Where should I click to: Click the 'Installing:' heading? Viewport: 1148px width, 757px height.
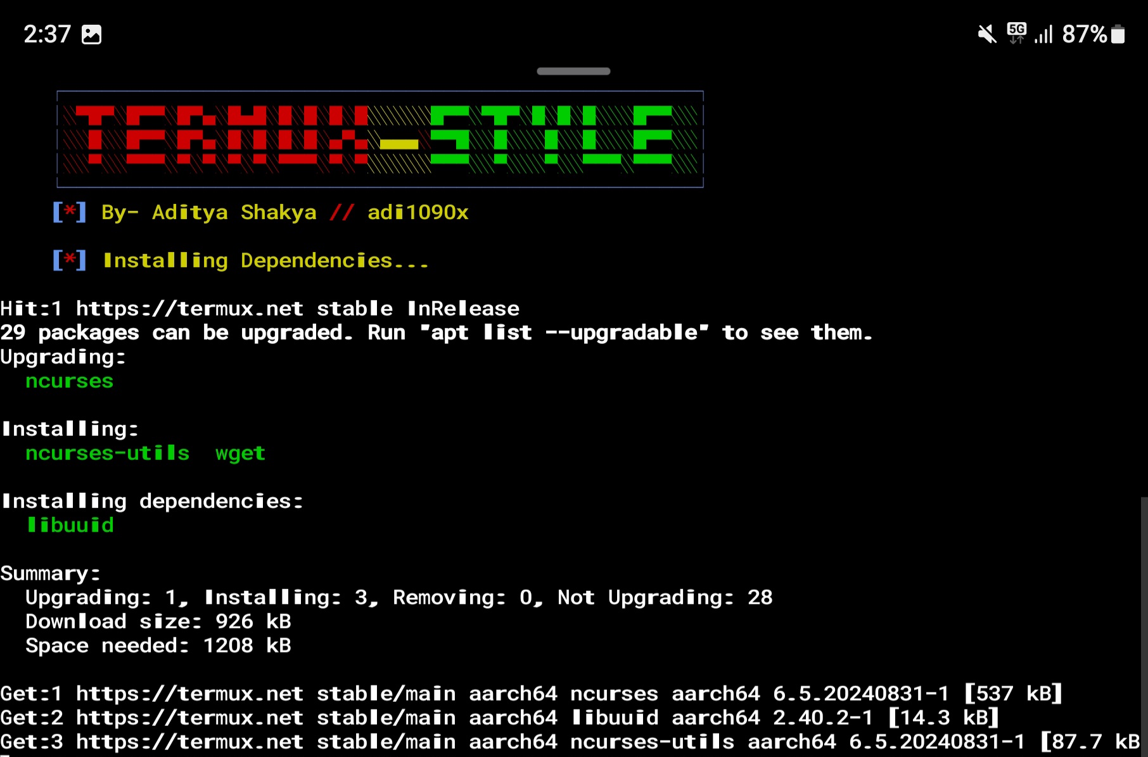pyautogui.click(x=70, y=429)
